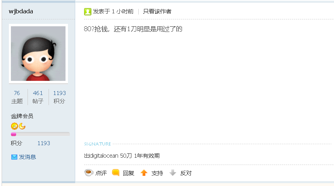Click the blue envelope message icon
Image resolution: width=334 pixels, height=186 pixels.
click(14, 157)
